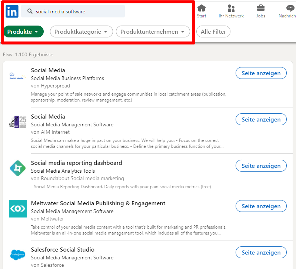Click 'Etwa 1.100 Ergebnisse' result count
This screenshot has width=296, height=269.
28,54
